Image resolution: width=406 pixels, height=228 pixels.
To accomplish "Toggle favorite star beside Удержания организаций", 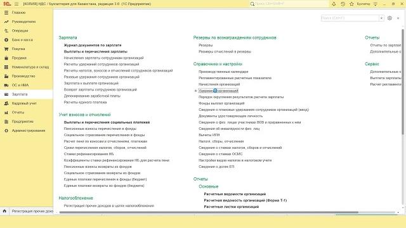I will point(195,91).
